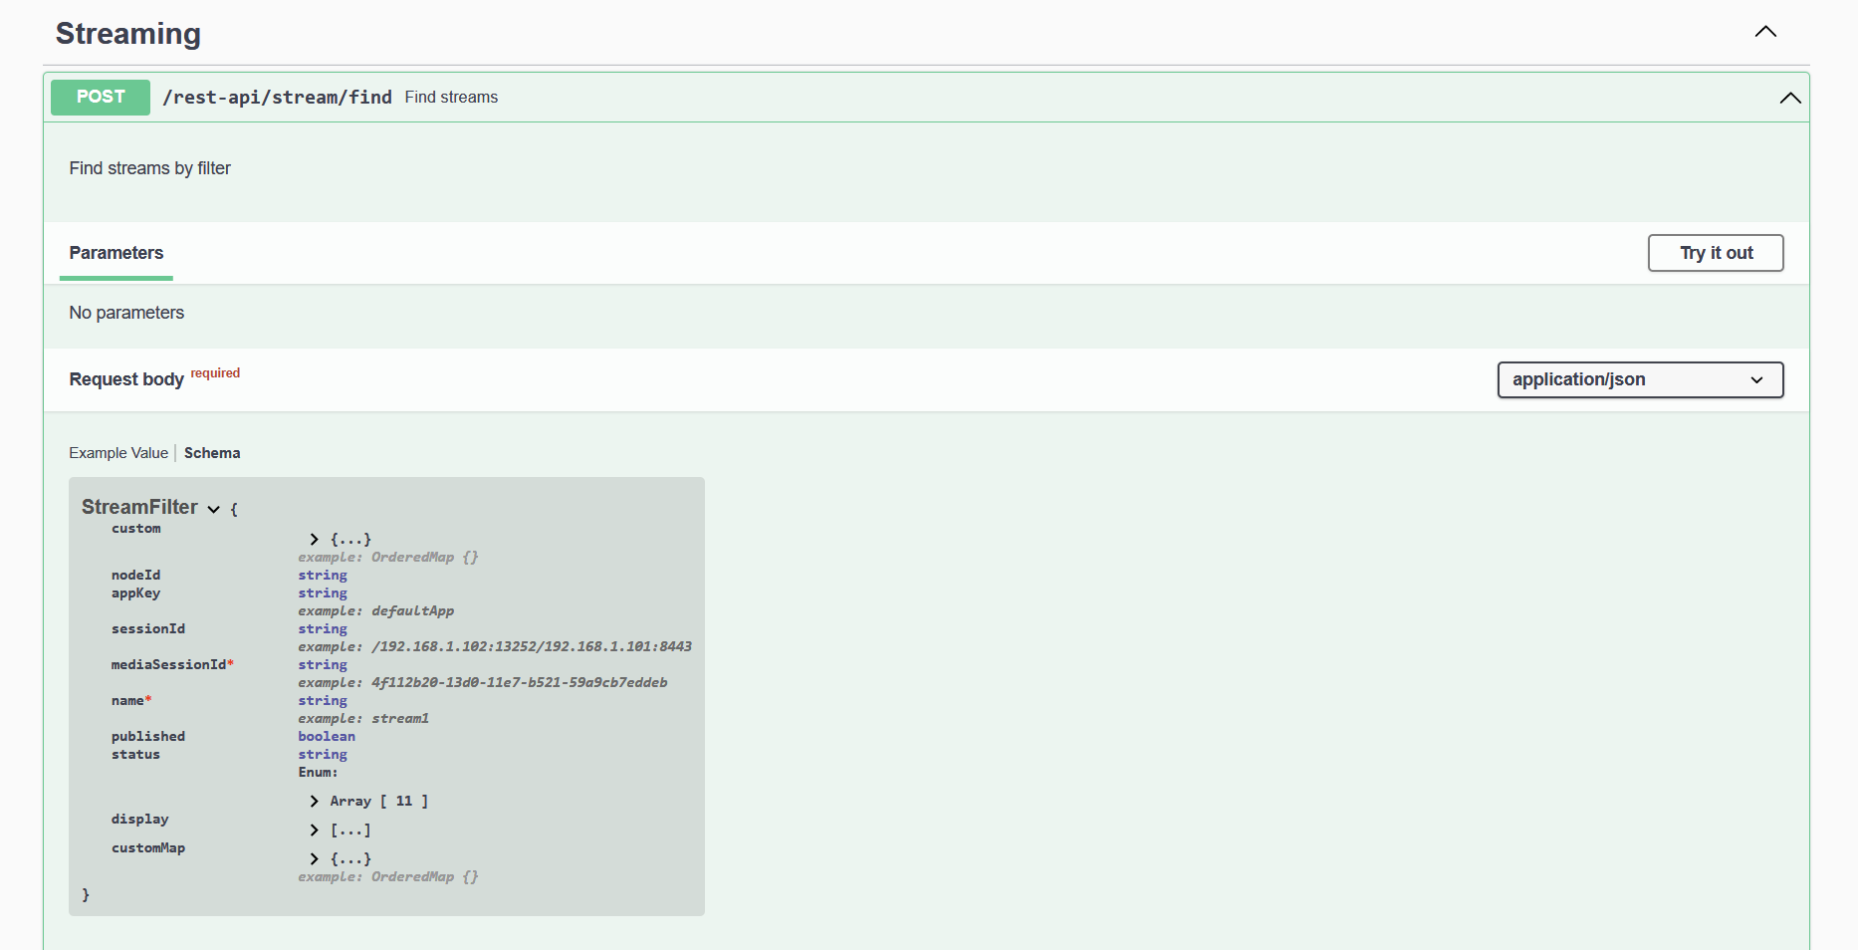Click the Streaming tag heading
The width and height of the screenshot is (1858, 950).
tap(128, 34)
